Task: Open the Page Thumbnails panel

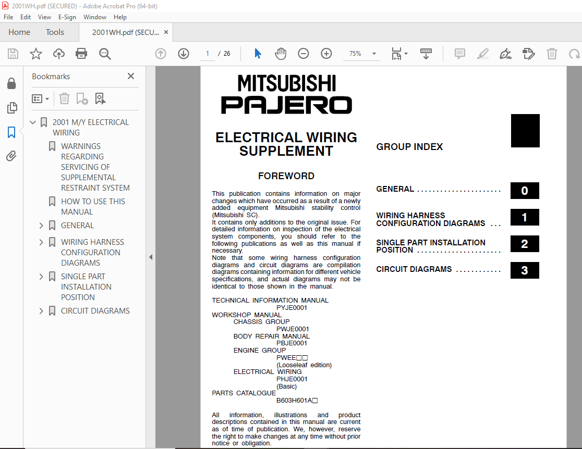Action: (x=12, y=108)
